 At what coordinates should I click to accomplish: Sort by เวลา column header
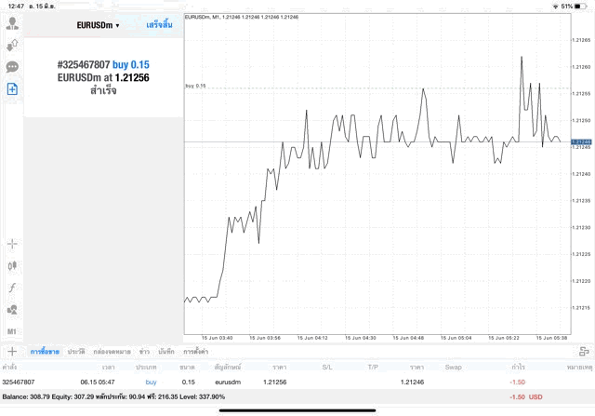109,368
